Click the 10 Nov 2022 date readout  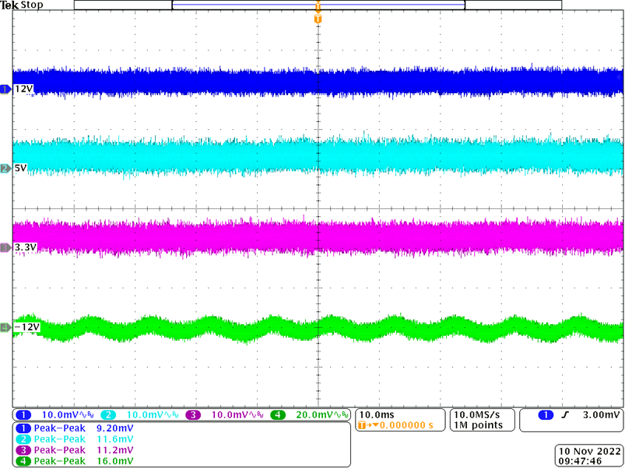(589, 452)
